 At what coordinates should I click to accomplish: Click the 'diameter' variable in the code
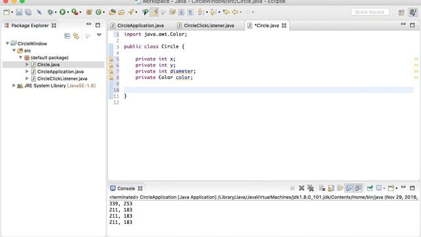[x=182, y=71]
